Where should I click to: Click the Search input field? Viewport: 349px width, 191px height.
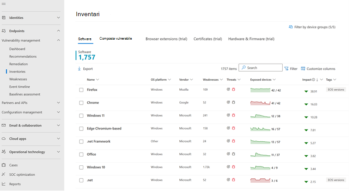point(260,68)
